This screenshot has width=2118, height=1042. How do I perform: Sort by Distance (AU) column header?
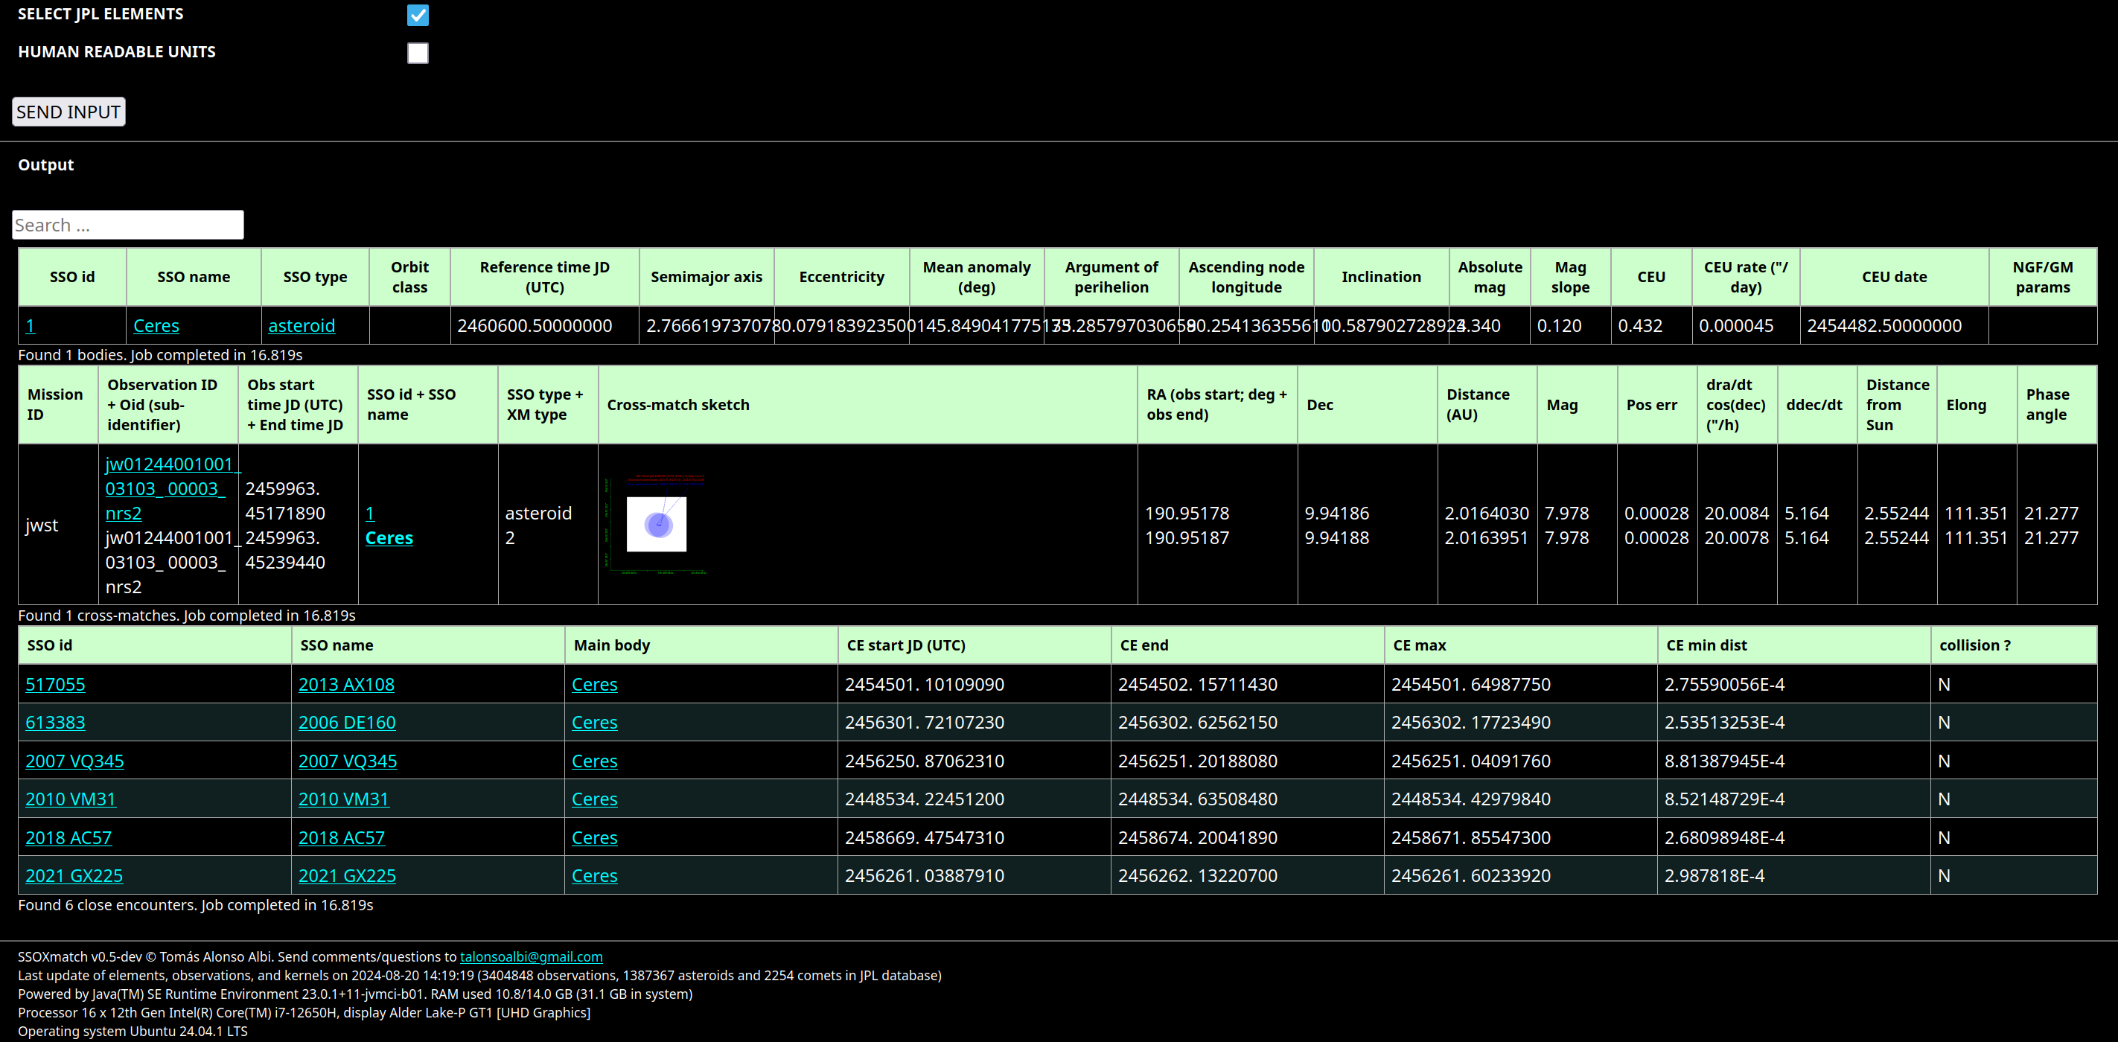pos(1477,404)
